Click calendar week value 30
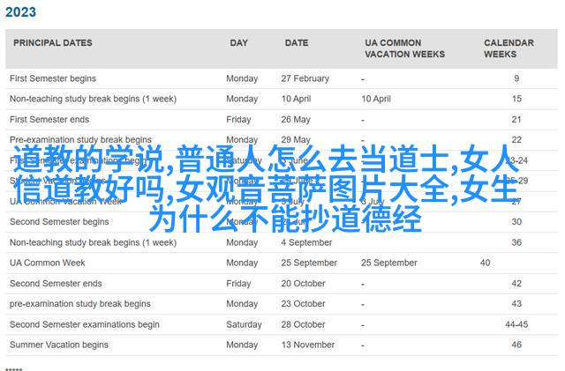Viewport: 565px width, 371px height. (516, 222)
